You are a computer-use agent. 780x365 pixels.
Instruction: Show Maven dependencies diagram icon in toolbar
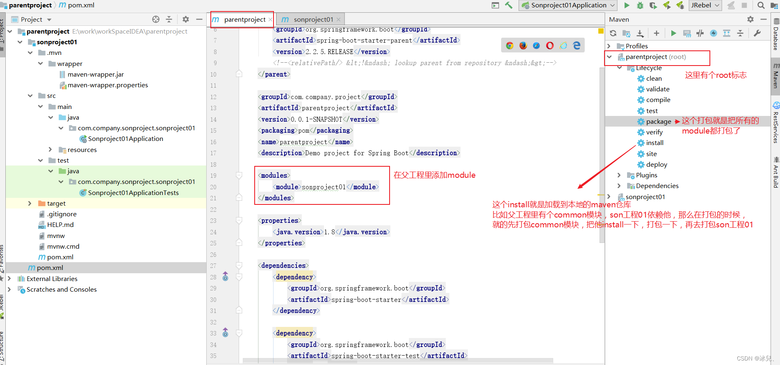pyautogui.click(x=727, y=33)
